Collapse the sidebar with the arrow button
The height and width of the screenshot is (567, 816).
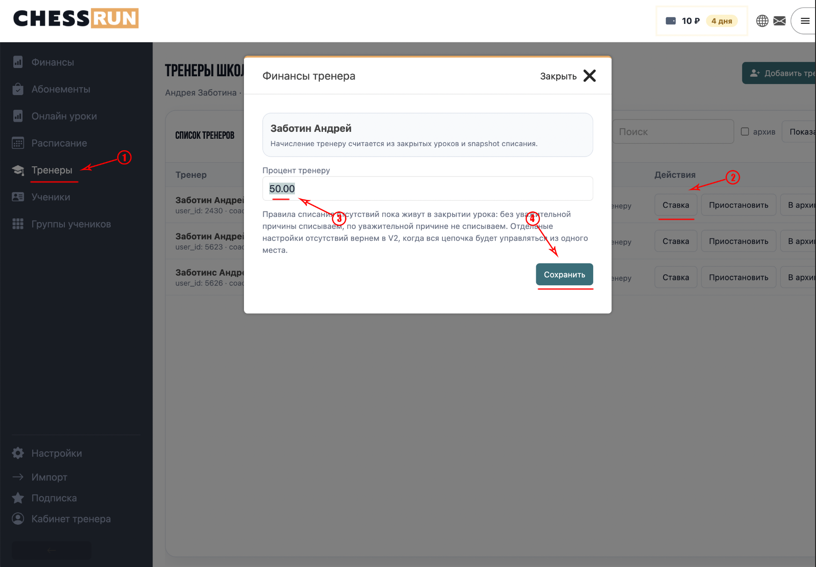tap(51, 550)
